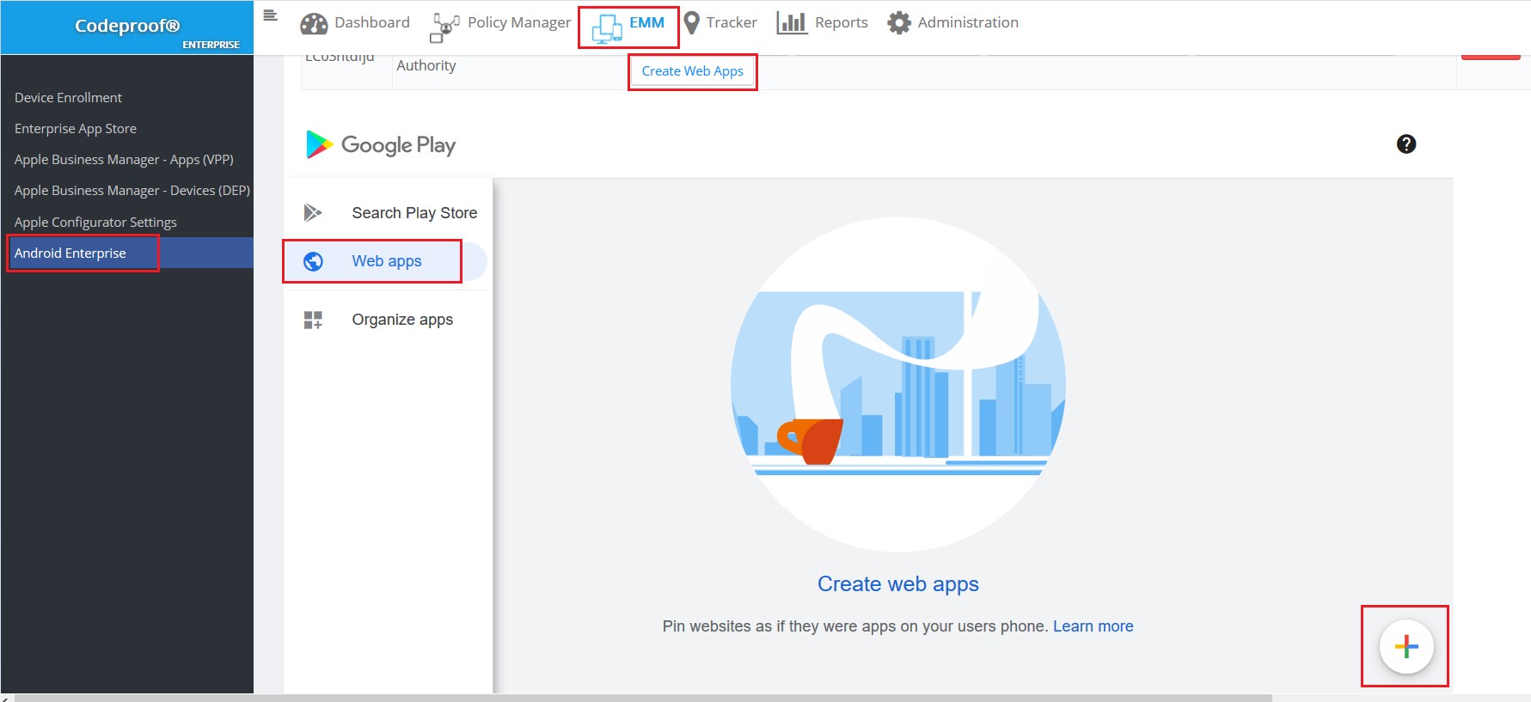This screenshot has height=702, width=1531.
Task: Open Apple Business Manager - Devices (DEP)
Action: coord(132,191)
